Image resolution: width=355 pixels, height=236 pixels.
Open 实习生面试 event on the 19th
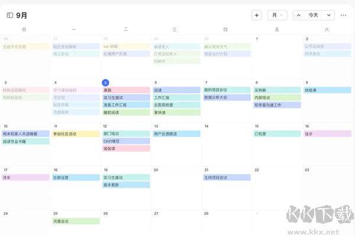click(x=126, y=177)
